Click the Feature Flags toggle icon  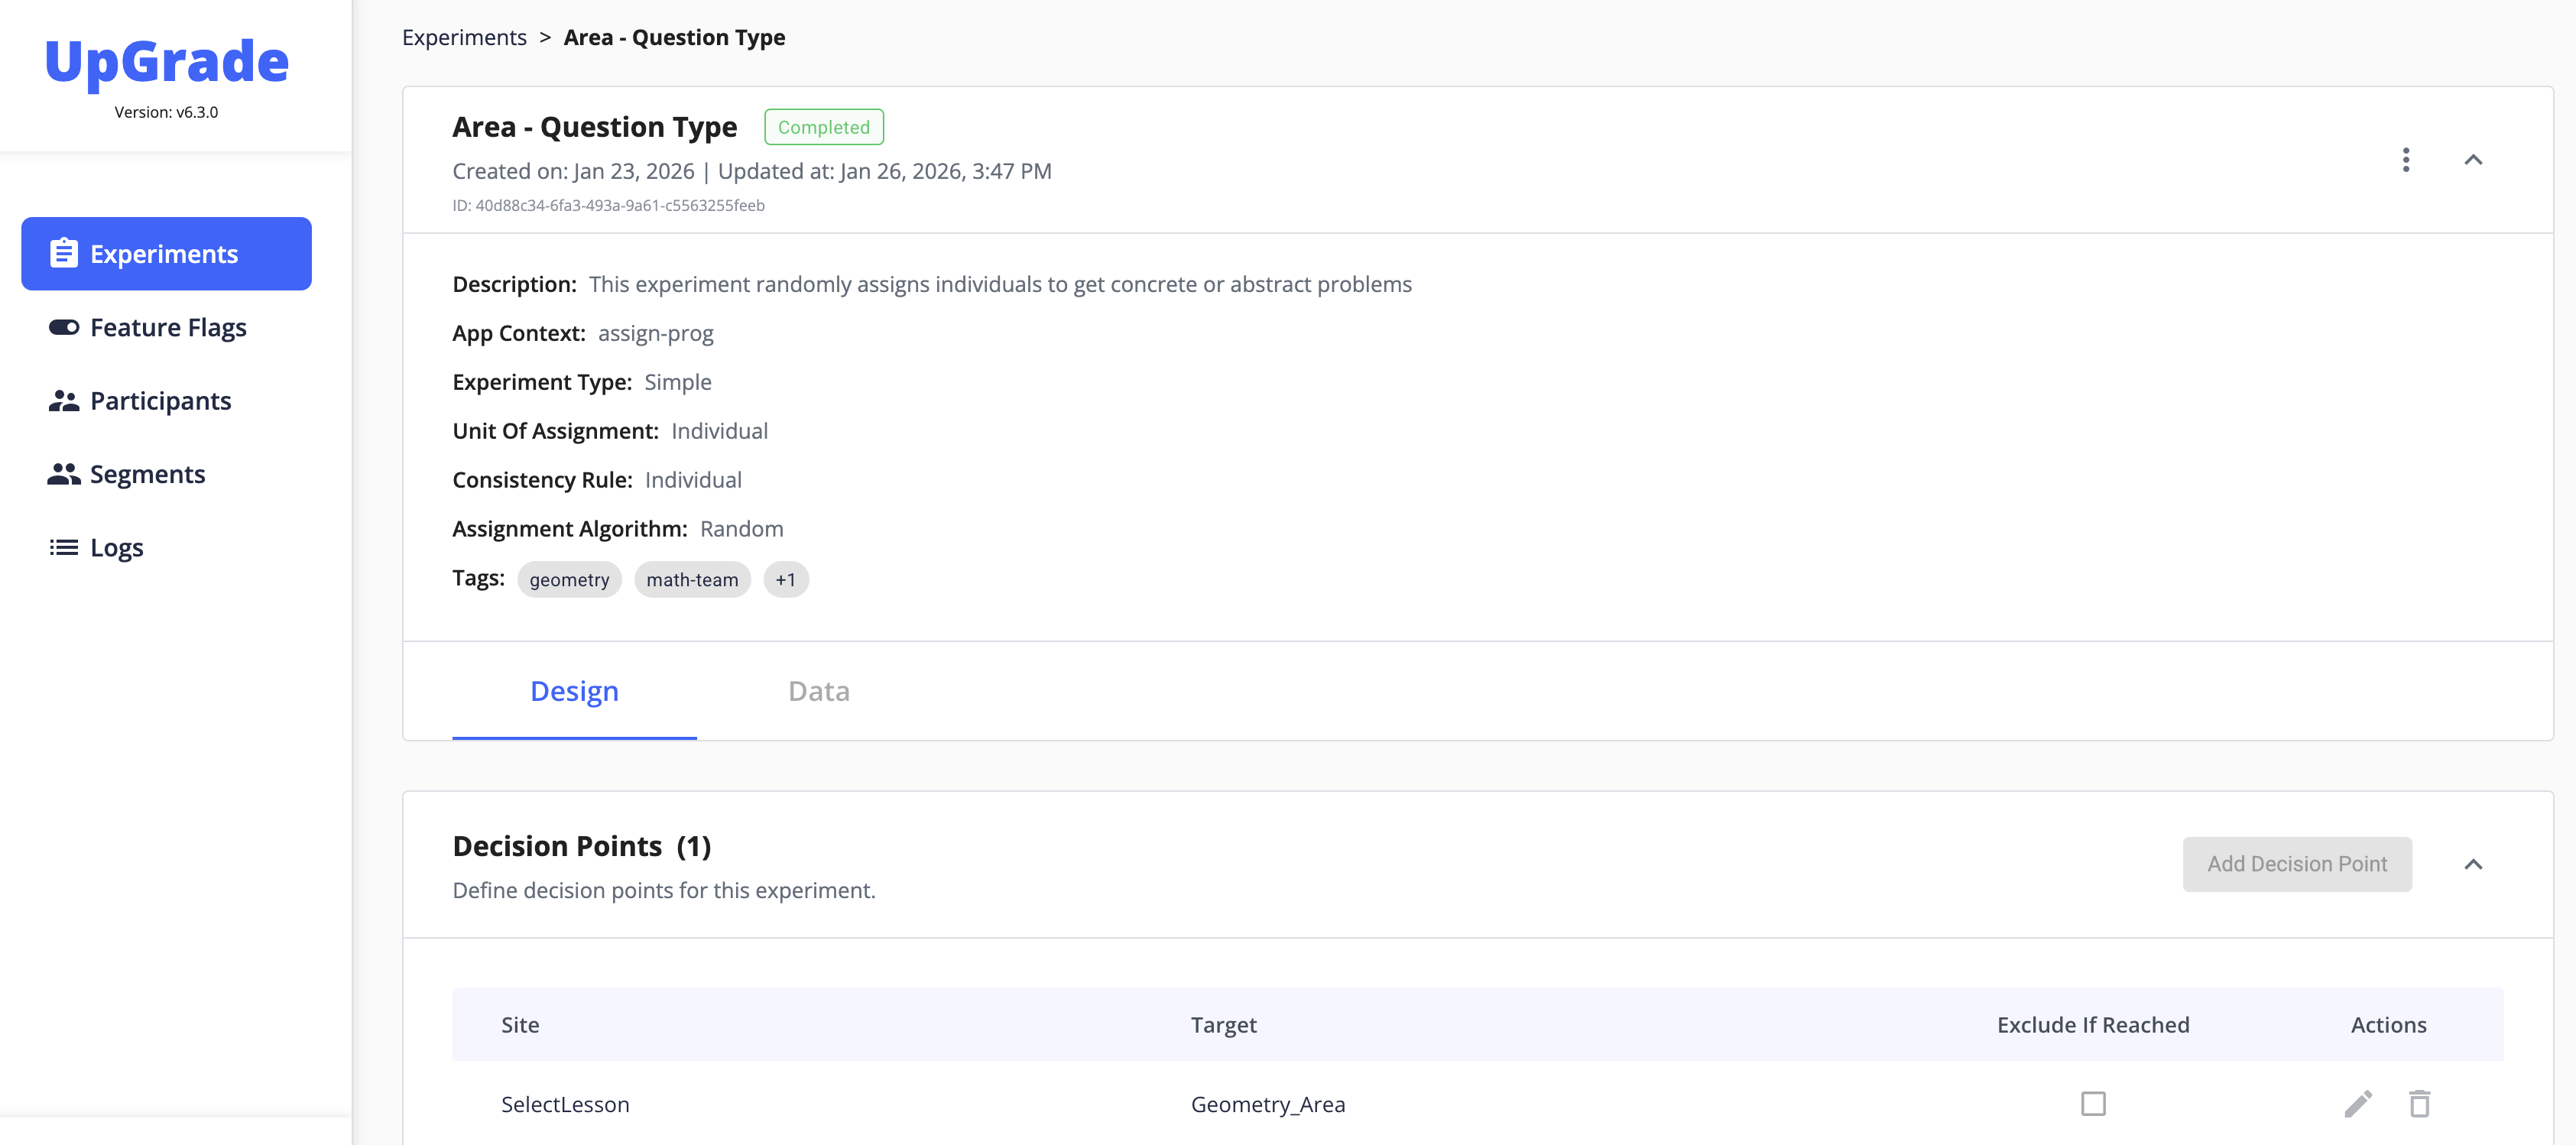tap(64, 327)
